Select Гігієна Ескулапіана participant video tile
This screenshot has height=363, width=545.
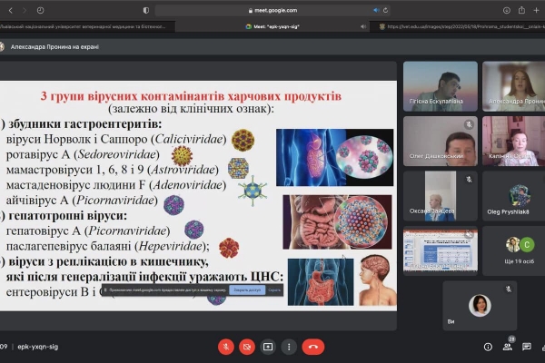[x=441, y=86]
